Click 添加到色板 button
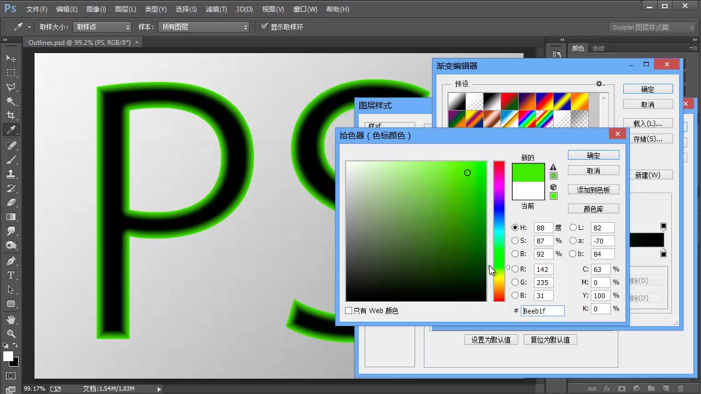Viewport: 701px width, 394px height. 594,190
